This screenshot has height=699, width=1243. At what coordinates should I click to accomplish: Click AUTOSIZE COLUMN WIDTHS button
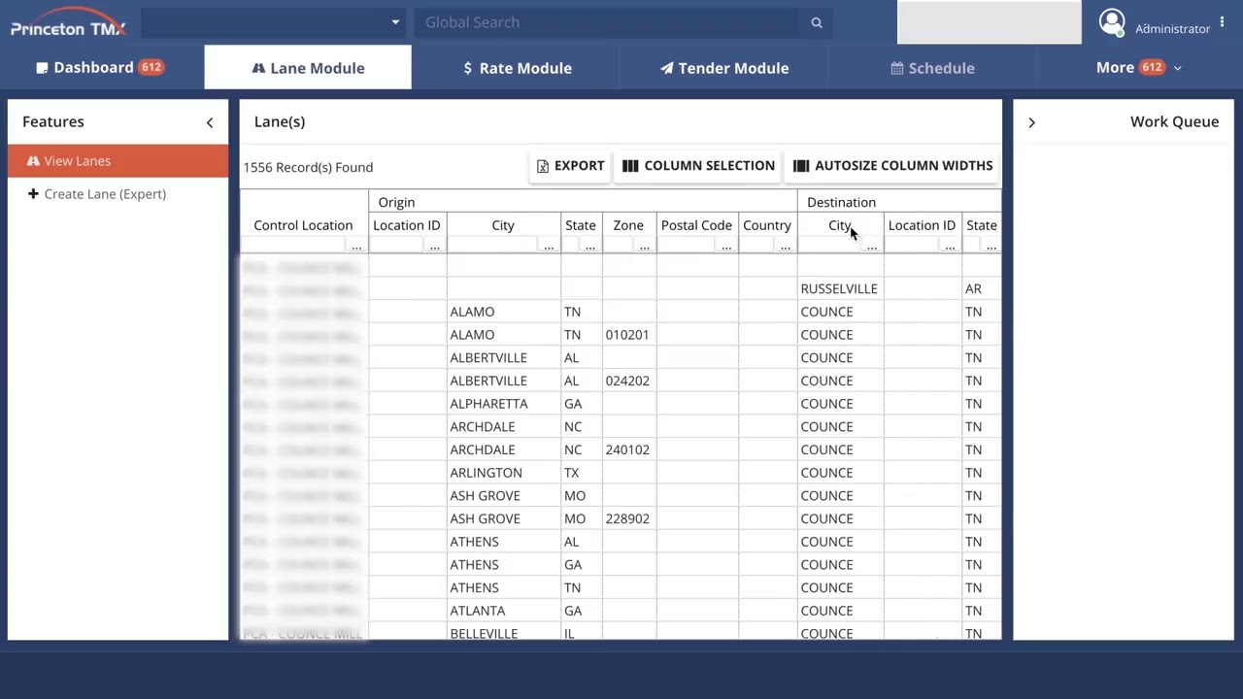point(892,166)
